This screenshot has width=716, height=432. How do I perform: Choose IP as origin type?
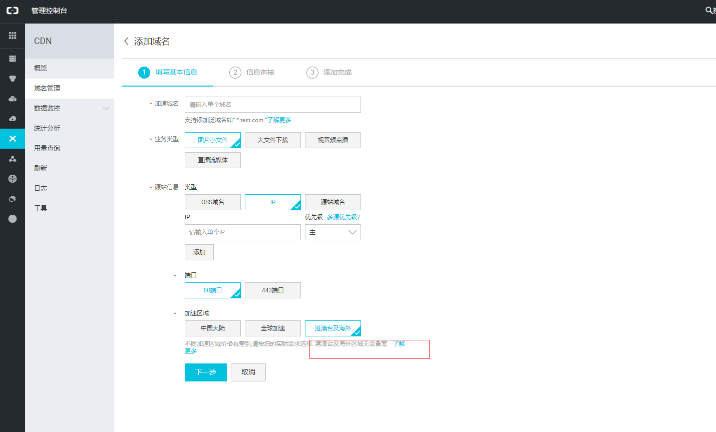pyautogui.click(x=273, y=202)
